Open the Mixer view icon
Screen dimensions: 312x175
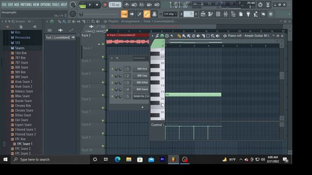point(226,14)
